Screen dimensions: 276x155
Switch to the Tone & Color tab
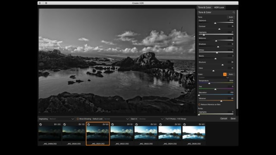click(x=204, y=7)
